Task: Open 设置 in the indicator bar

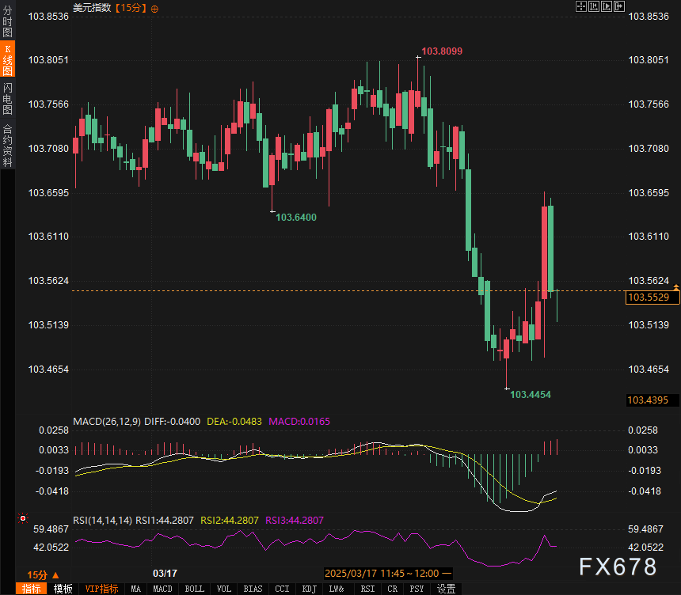Action: pyautogui.click(x=446, y=589)
